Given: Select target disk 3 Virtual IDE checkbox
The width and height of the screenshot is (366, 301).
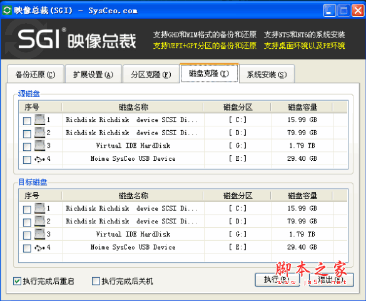Looking at the screenshot, I should pos(27,235).
